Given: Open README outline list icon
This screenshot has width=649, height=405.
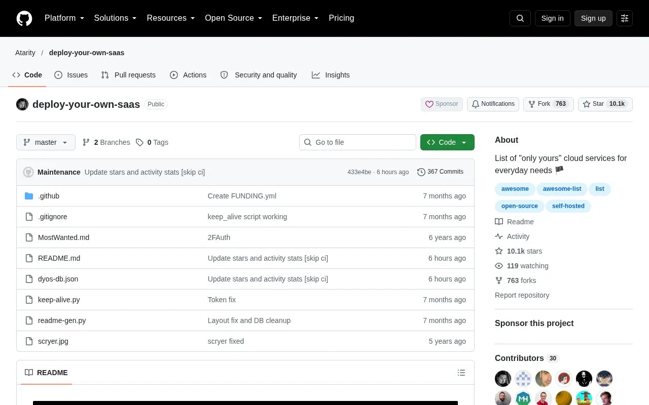Looking at the screenshot, I should pyautogui.click(x=461, y=373).
